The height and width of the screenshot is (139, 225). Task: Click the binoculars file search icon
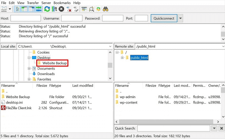coord(105,9)
